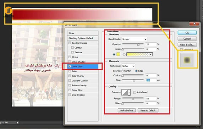Toggle the Anti-aliased checkbox
This screenshot has height=129, width=203.
point(135,92)
